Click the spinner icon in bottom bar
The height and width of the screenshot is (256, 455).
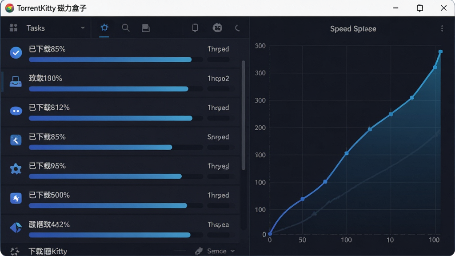pyautogui.click(x=15, y=251)
